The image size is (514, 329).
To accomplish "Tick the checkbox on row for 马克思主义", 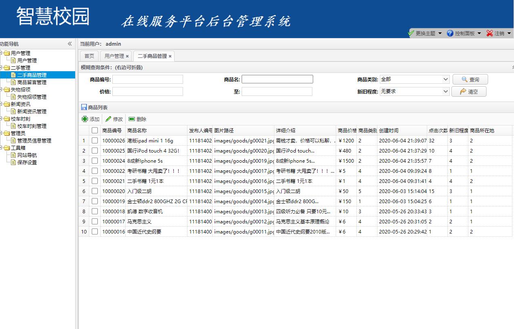I will tap(95, 221).
